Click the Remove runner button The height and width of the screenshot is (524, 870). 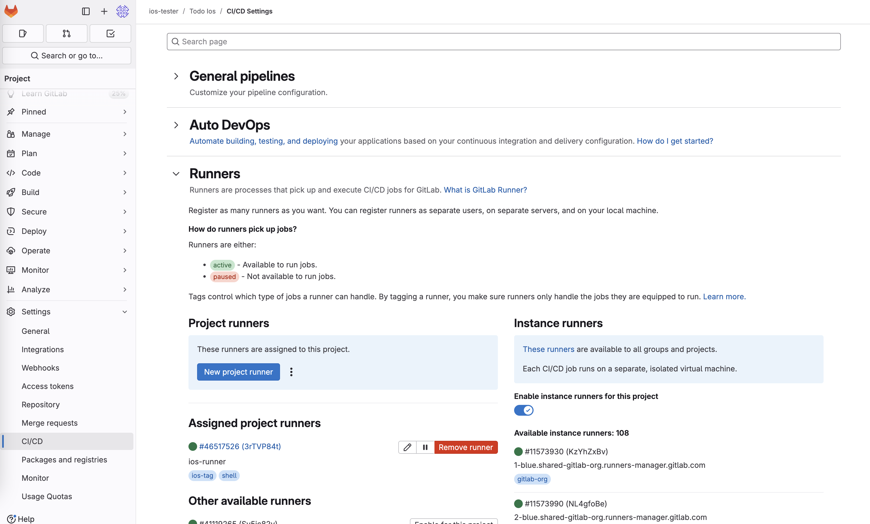point(466,447)
